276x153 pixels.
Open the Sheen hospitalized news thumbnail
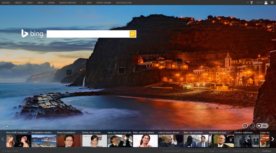coord(69,141)
